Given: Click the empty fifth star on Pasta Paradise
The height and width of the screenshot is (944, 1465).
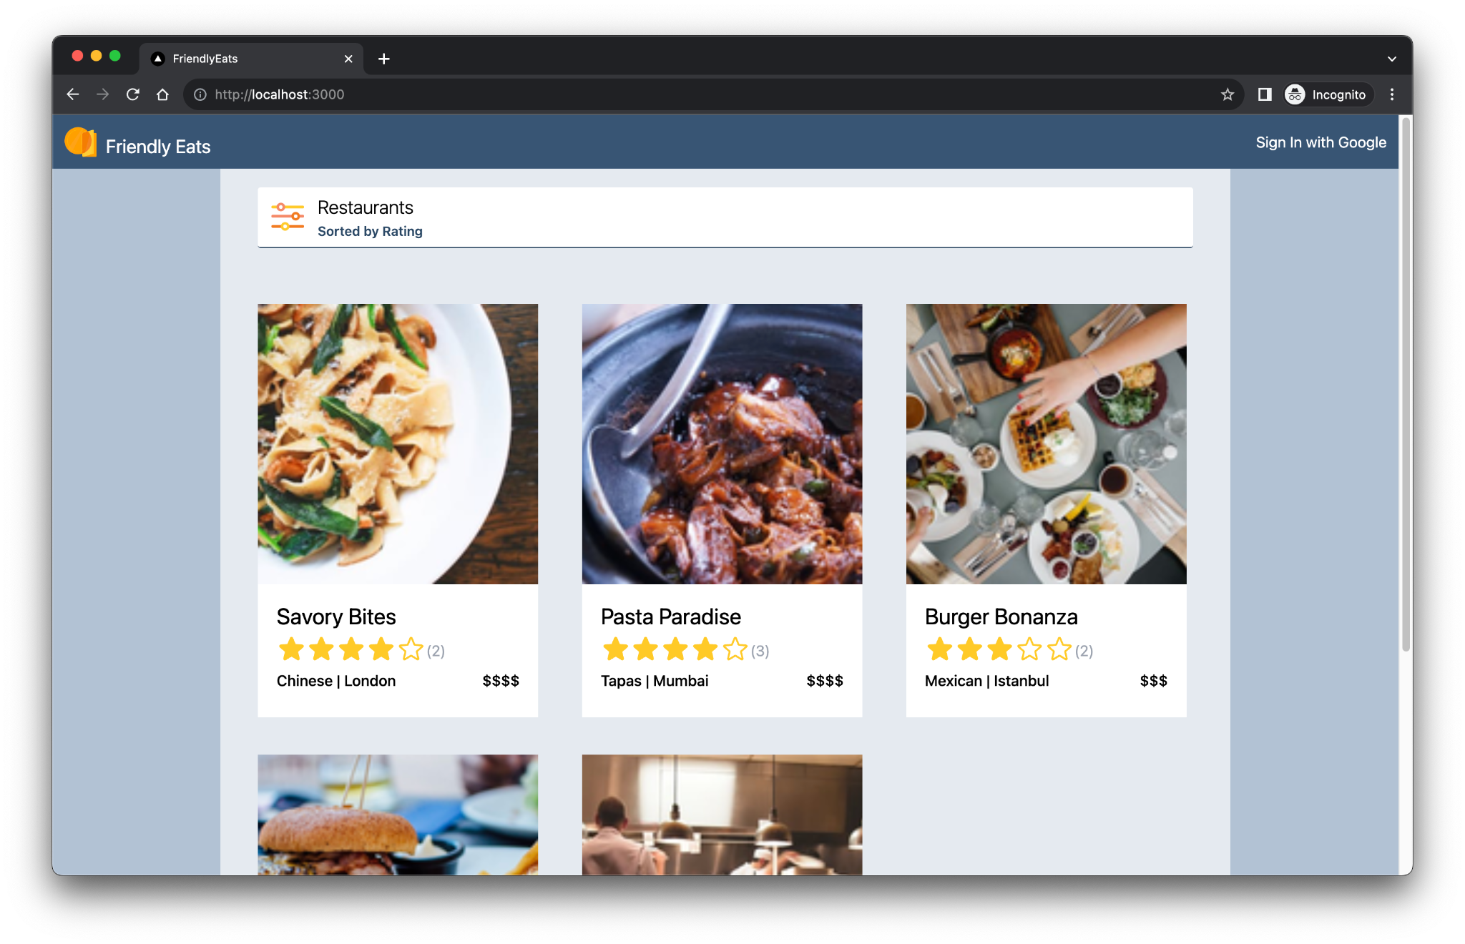Looking at the screenshot, I should [x=735, y=649].
